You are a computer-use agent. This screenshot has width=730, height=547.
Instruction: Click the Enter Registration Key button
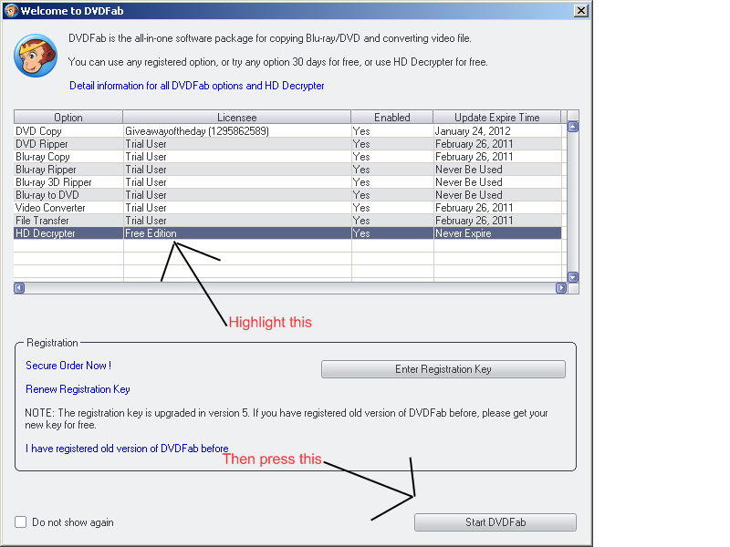pos(443,369)
